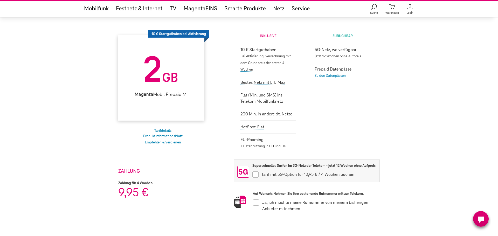
Task: Open the Suche magnifier icon
Action: point(374,7)
